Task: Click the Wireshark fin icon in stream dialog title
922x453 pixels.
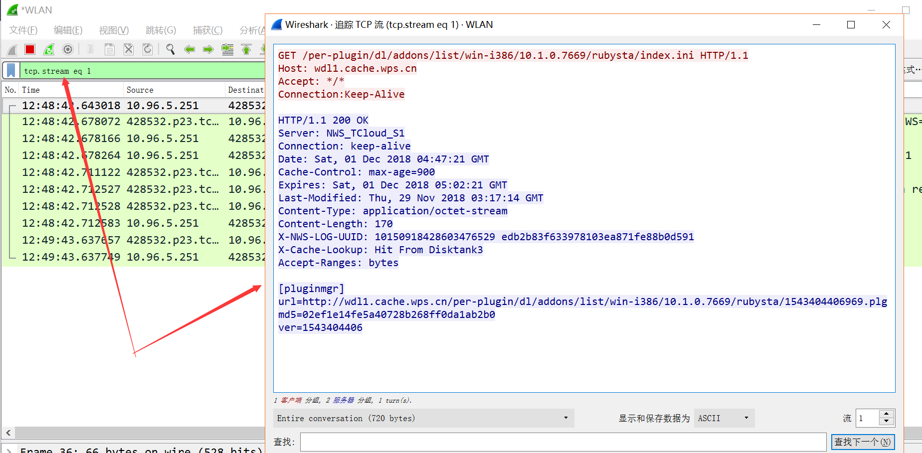Action: pyautogui.click(x=277, y=24)
